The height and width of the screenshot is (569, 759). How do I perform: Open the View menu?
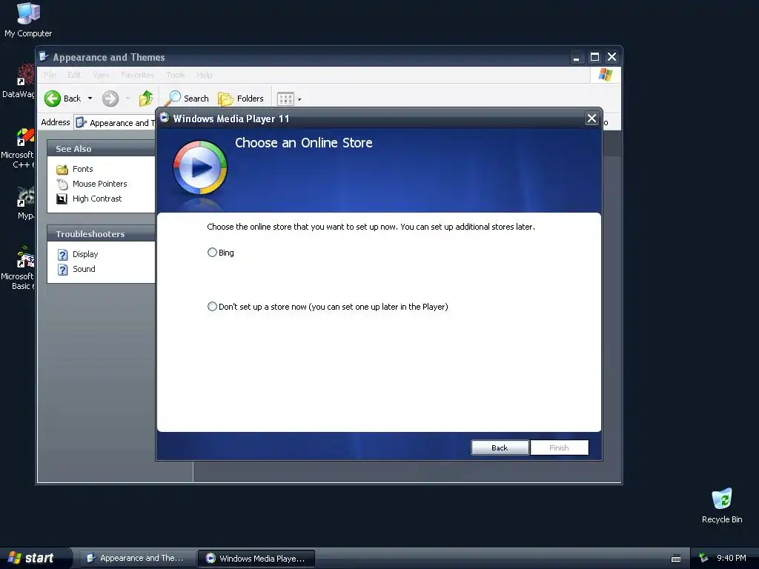(x=101, y=75)
